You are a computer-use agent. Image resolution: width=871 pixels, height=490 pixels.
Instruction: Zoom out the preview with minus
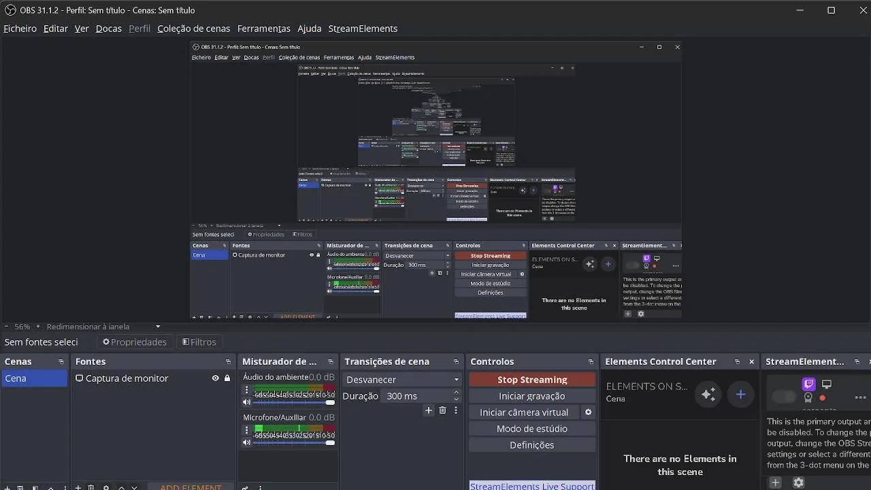pyautogui.click(x=6, y=327)
